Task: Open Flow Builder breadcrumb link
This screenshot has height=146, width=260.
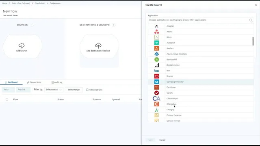Action: 40,3
